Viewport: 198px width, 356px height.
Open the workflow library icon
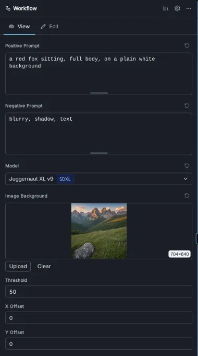[166, 8]
